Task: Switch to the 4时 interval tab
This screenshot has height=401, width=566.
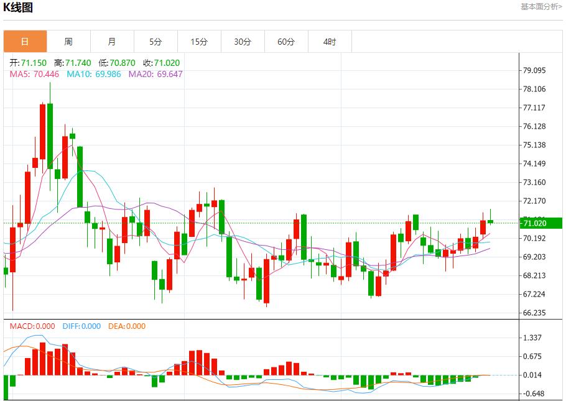Action: click(330, 42)
